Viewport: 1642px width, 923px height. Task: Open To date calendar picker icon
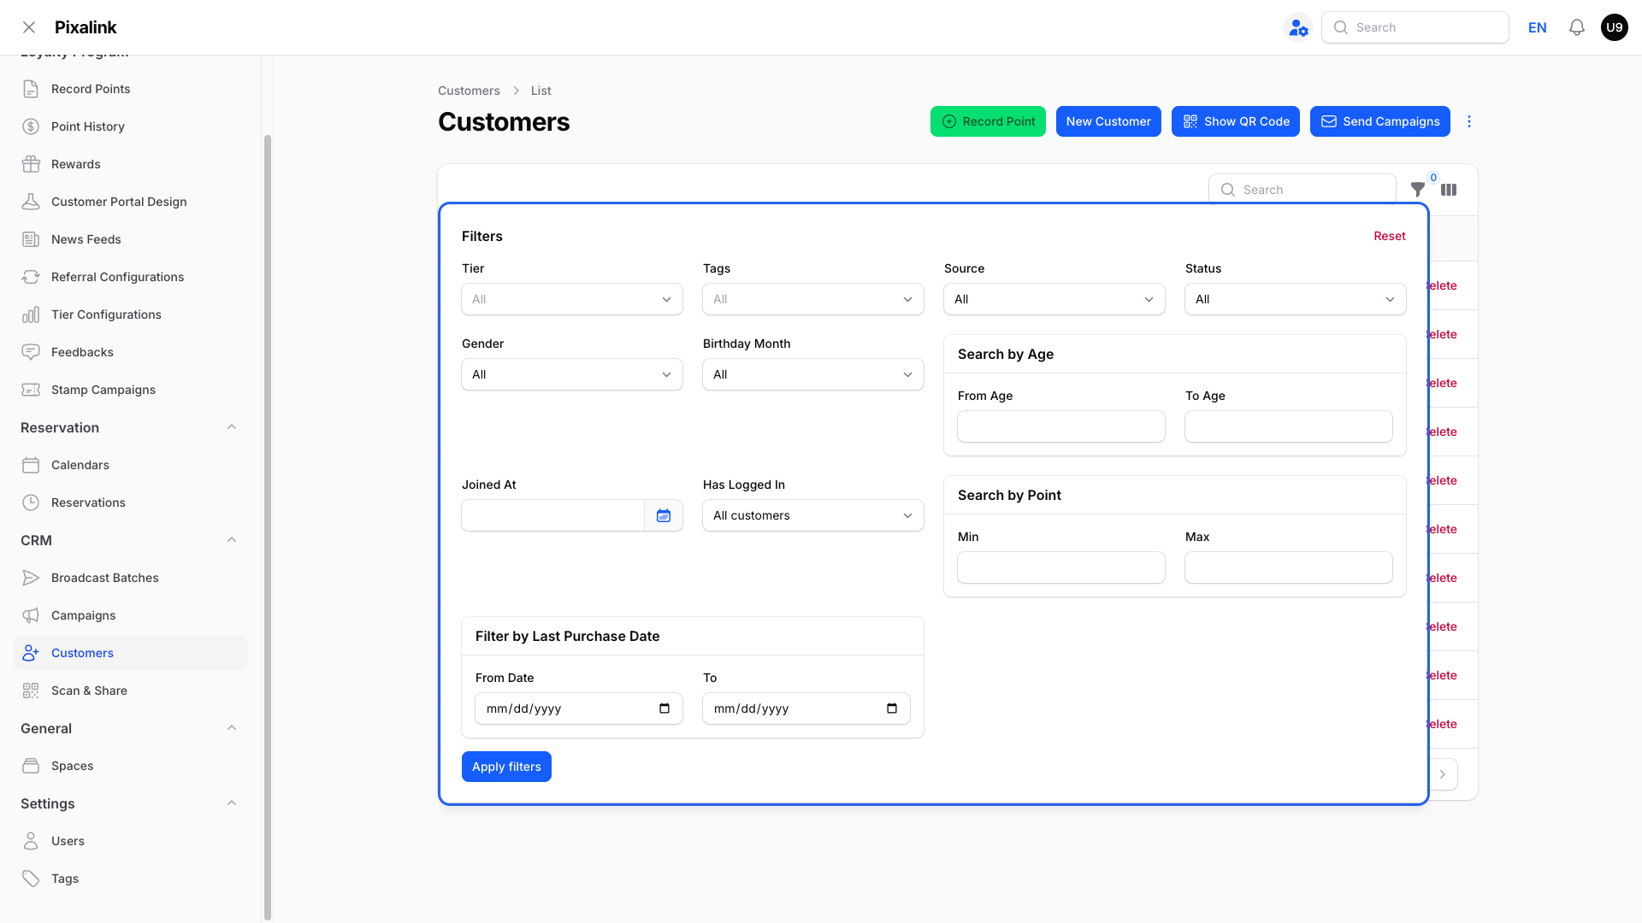[x=892, y=708]
